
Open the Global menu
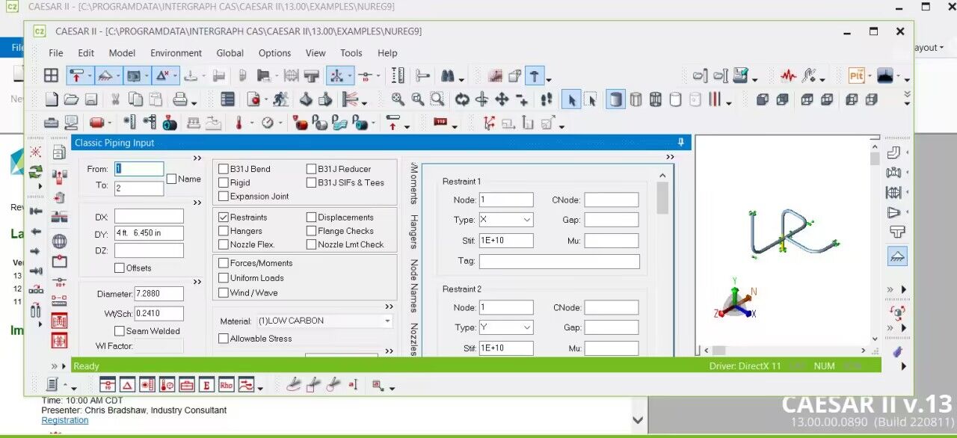(x=230, y=53)
